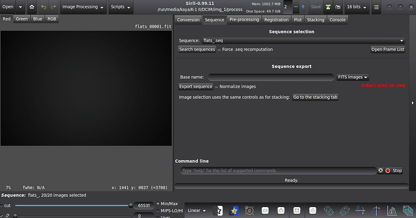The image size is (416, 218).
Task: Switch to the Console tab
Action: (338, 20)
